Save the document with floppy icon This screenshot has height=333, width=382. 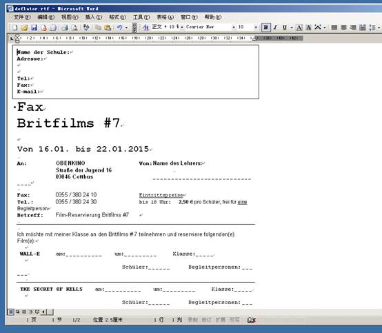pos(34,28)
